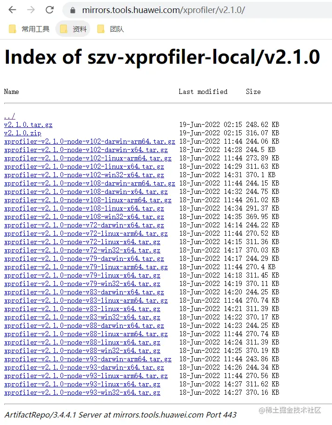The height and width of the screenshot is (425, 332).
Task: Reload the page with refresh icon
Action: click(50, 10)
